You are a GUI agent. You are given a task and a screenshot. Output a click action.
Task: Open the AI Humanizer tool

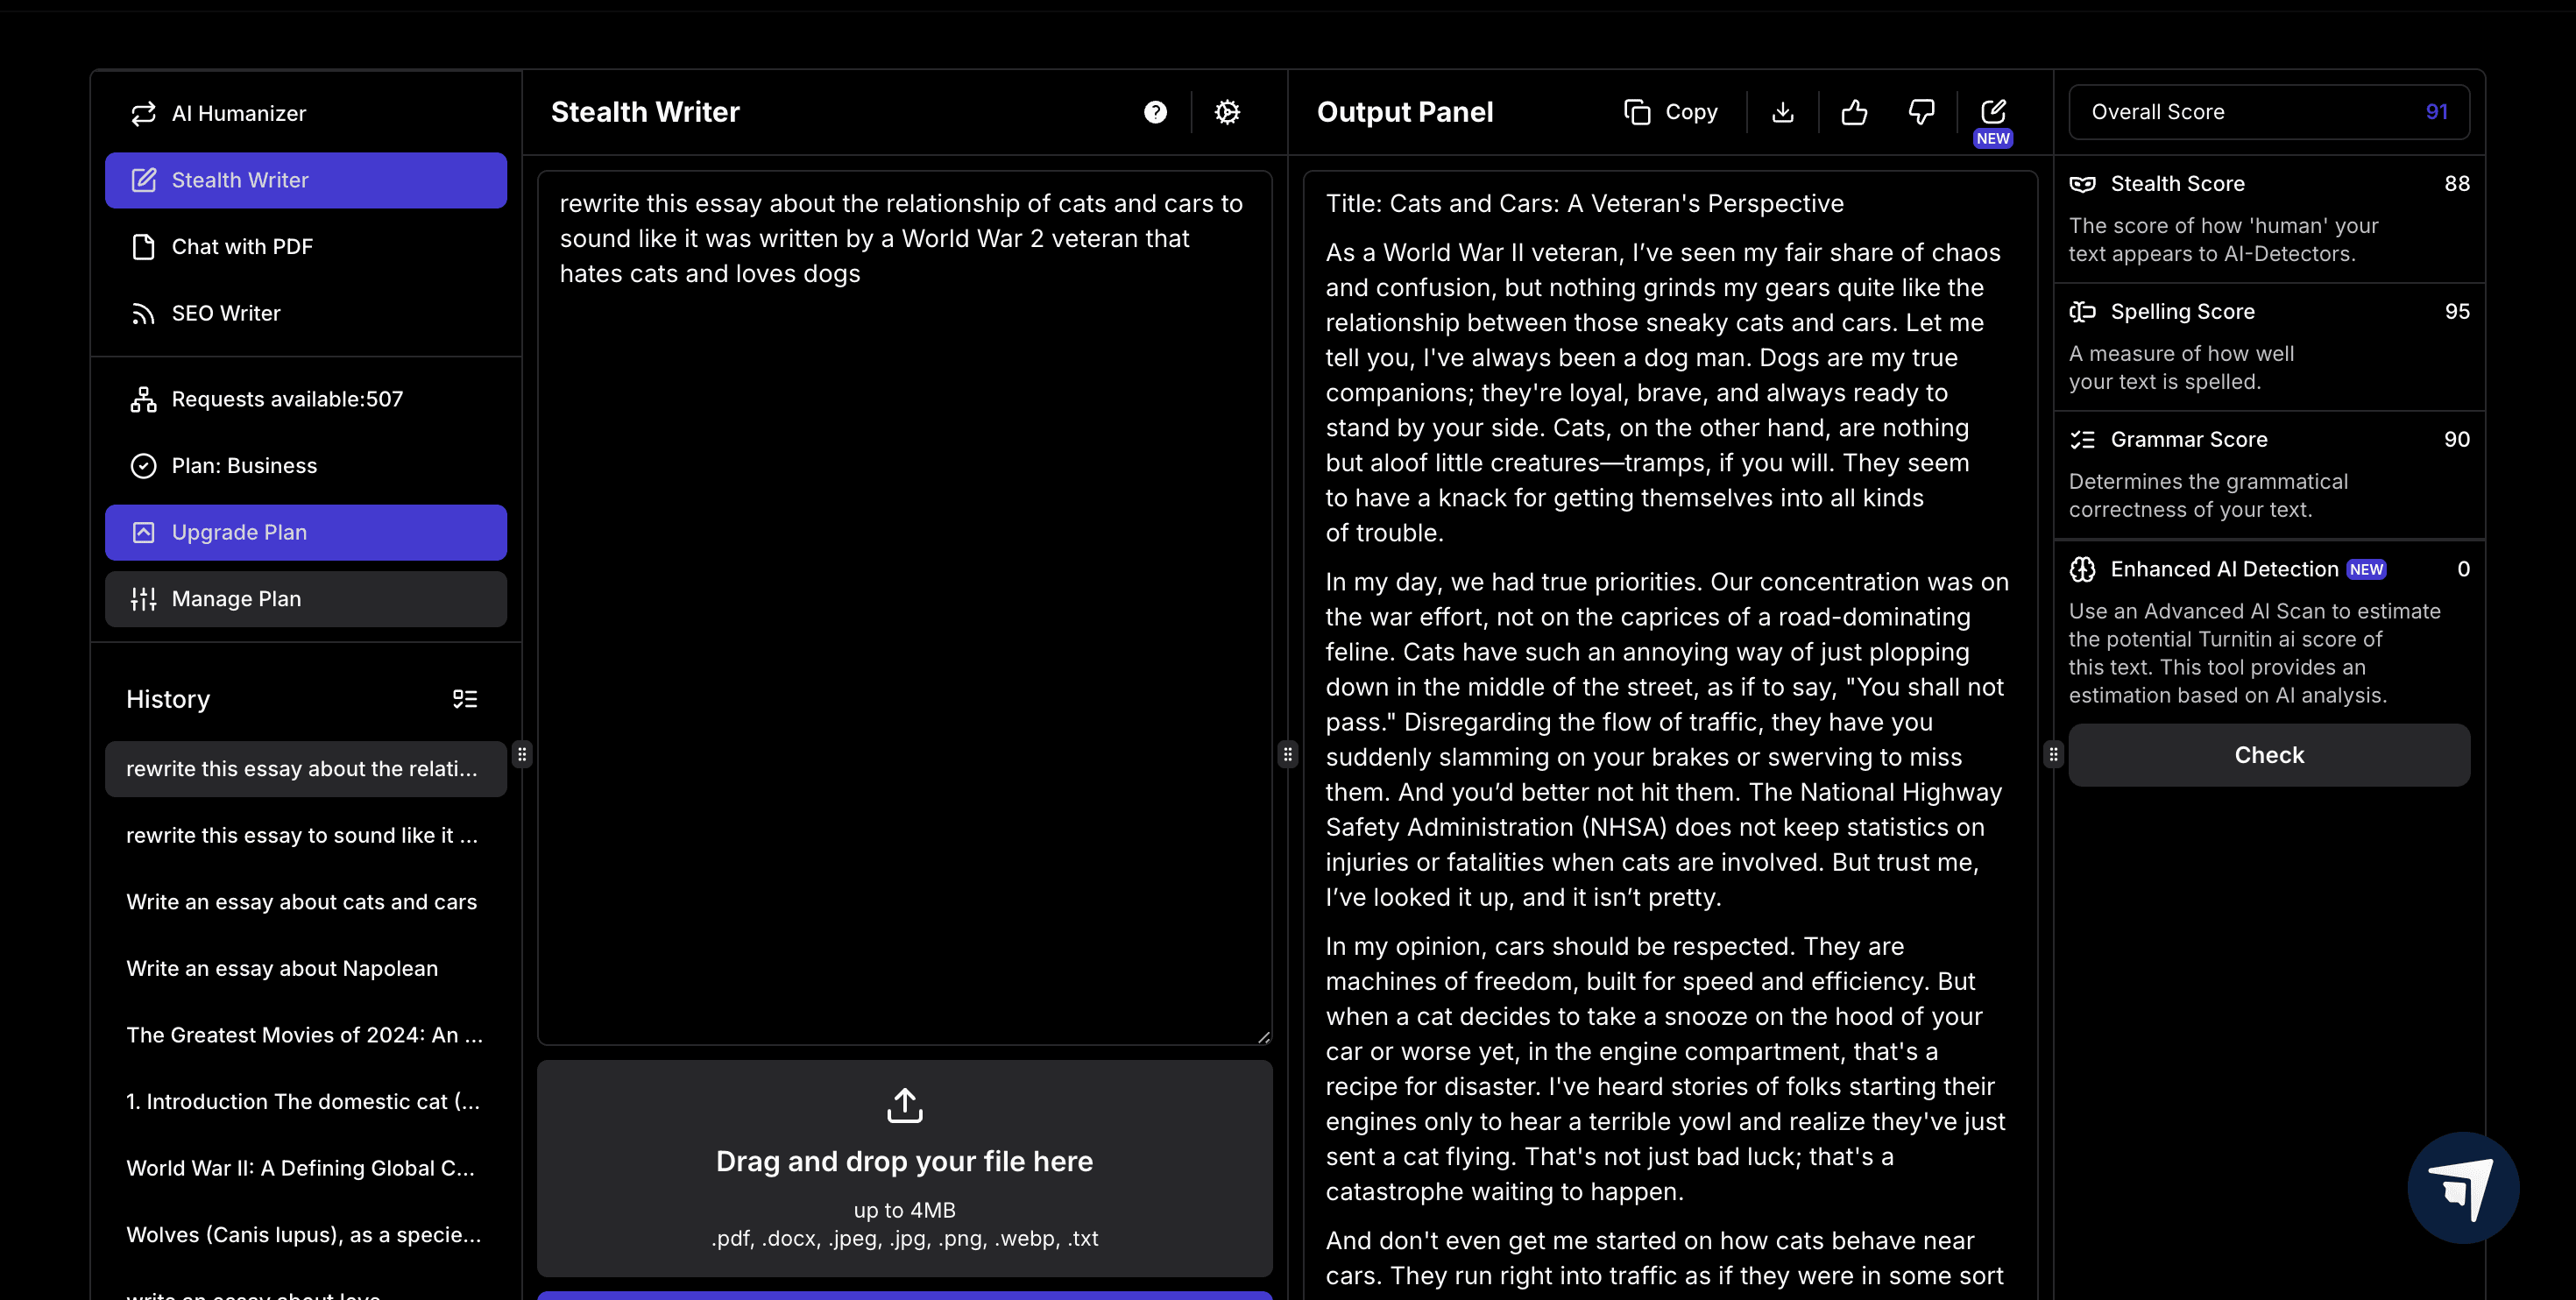pyautogui.click(x=238, y=113)
